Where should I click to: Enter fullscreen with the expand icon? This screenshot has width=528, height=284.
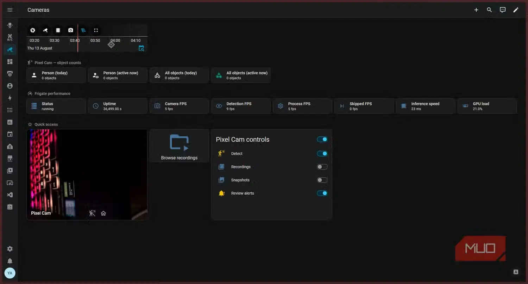96,30
